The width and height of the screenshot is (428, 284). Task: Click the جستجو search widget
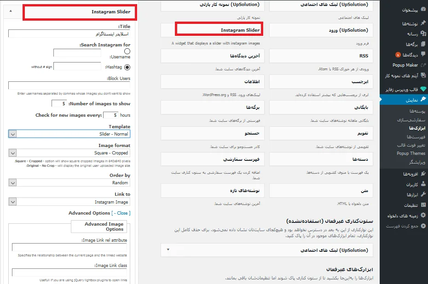[x=213, y=133]
